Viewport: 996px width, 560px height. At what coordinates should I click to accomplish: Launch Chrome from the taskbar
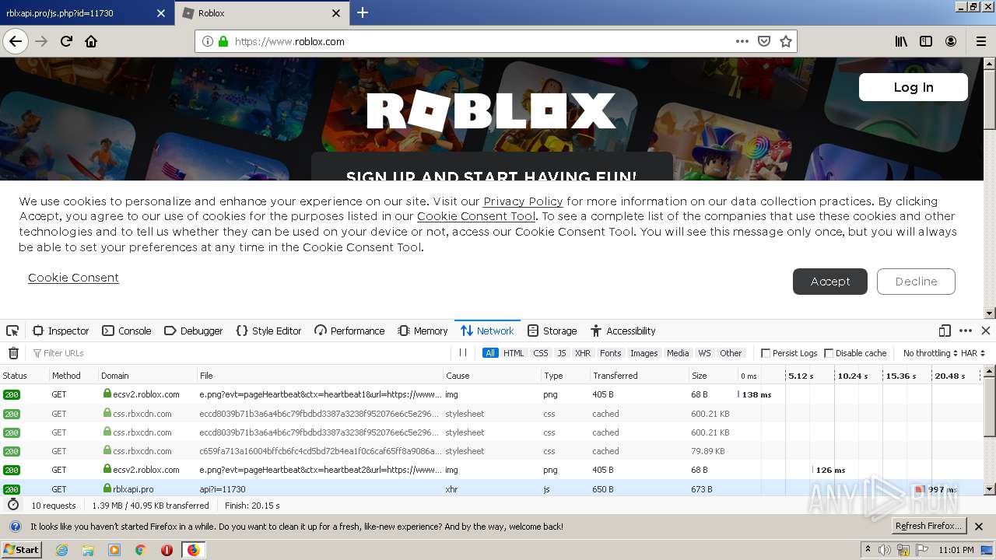[141, 550]
